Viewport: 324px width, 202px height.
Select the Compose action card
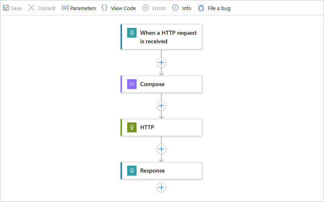click(x=170, y=84)
